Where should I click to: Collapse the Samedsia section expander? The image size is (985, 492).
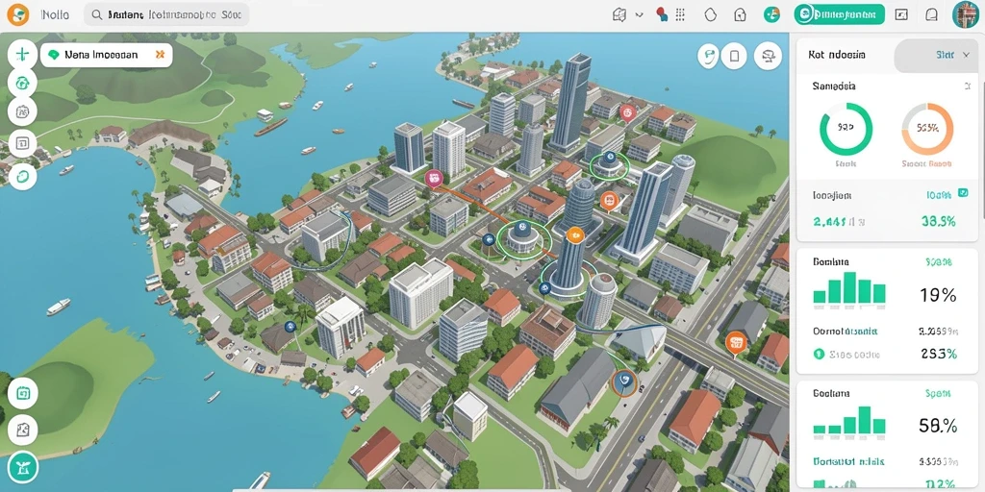968,86
